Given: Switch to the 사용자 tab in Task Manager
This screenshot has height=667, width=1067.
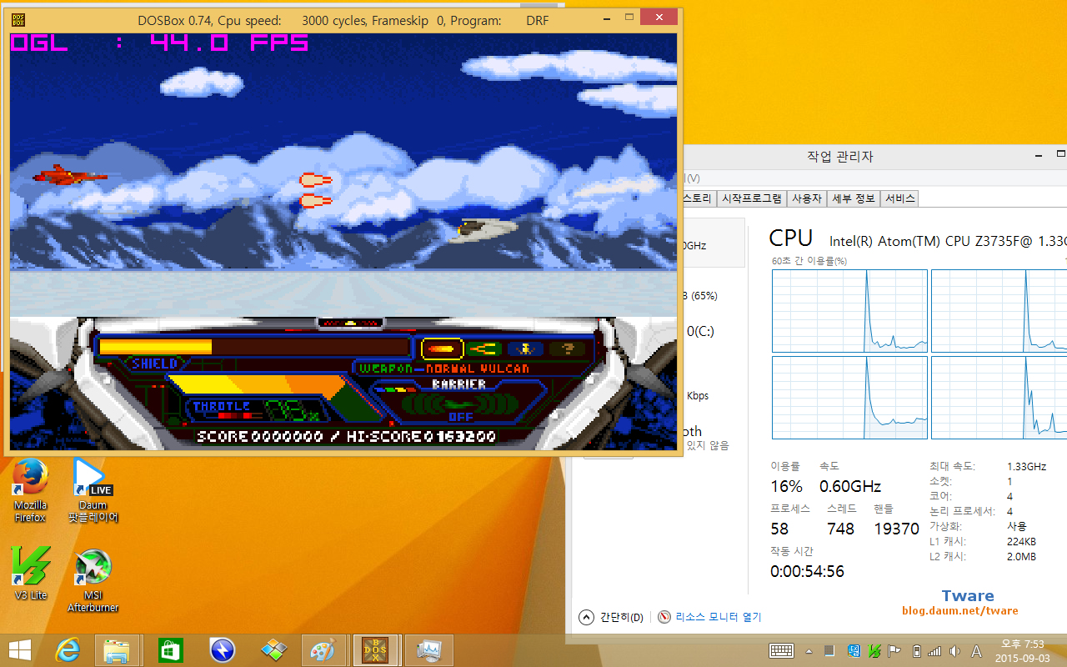Looking at the screenshot, I should 806,198.
